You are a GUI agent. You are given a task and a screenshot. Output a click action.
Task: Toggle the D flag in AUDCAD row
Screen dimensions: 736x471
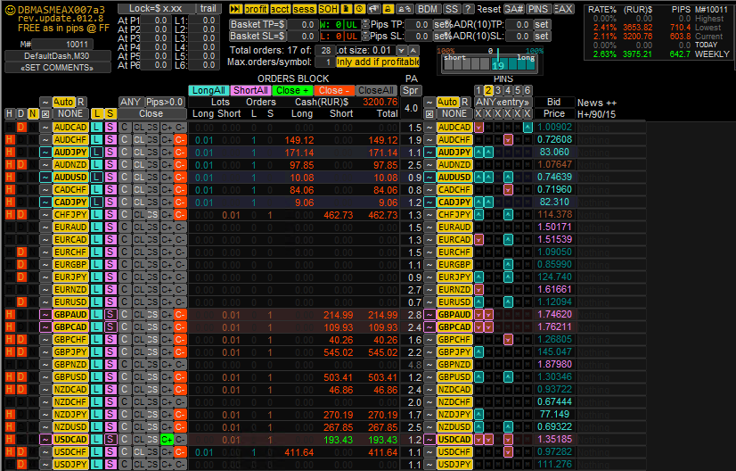point(21,128)
